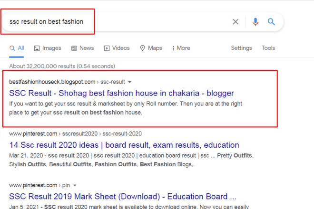Switch to Images tab

tap(48, 48)
